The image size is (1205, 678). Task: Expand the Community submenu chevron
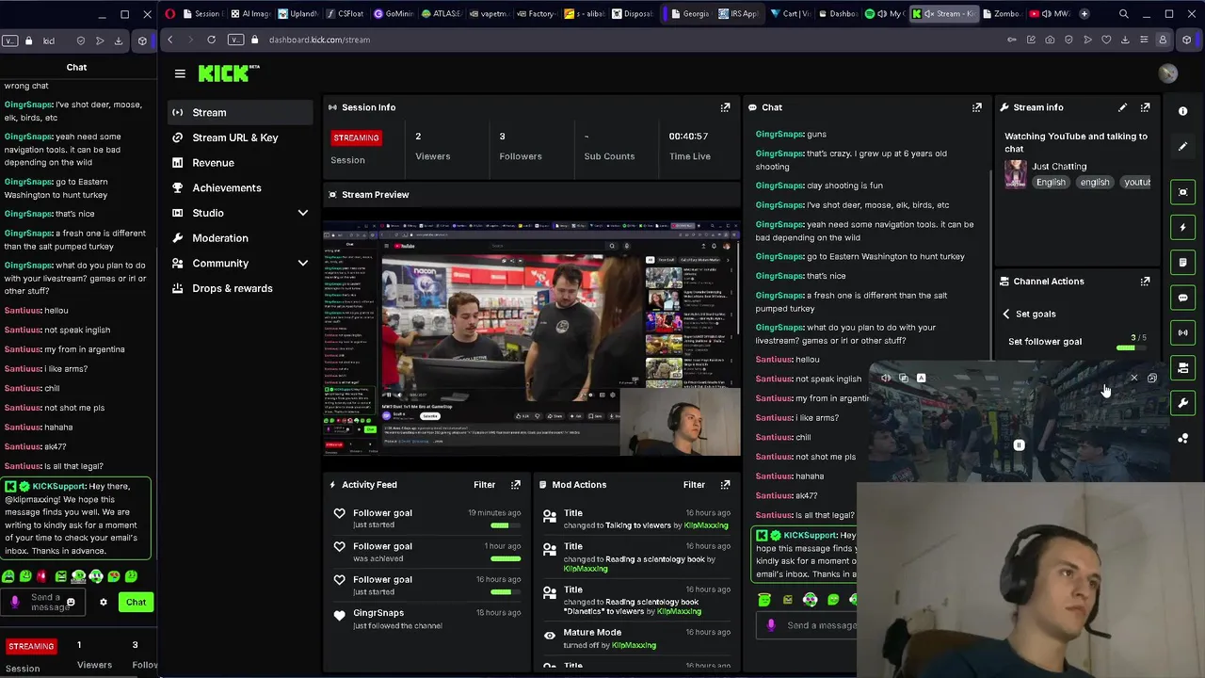pos(303,264)
